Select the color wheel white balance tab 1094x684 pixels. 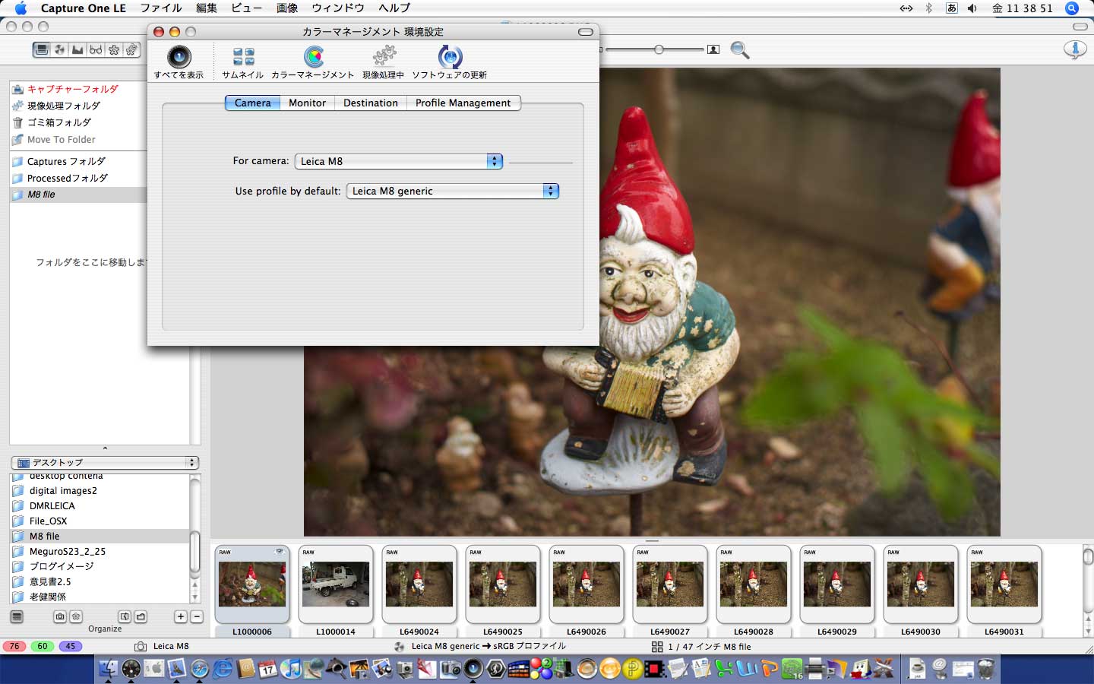pos(60,49)
